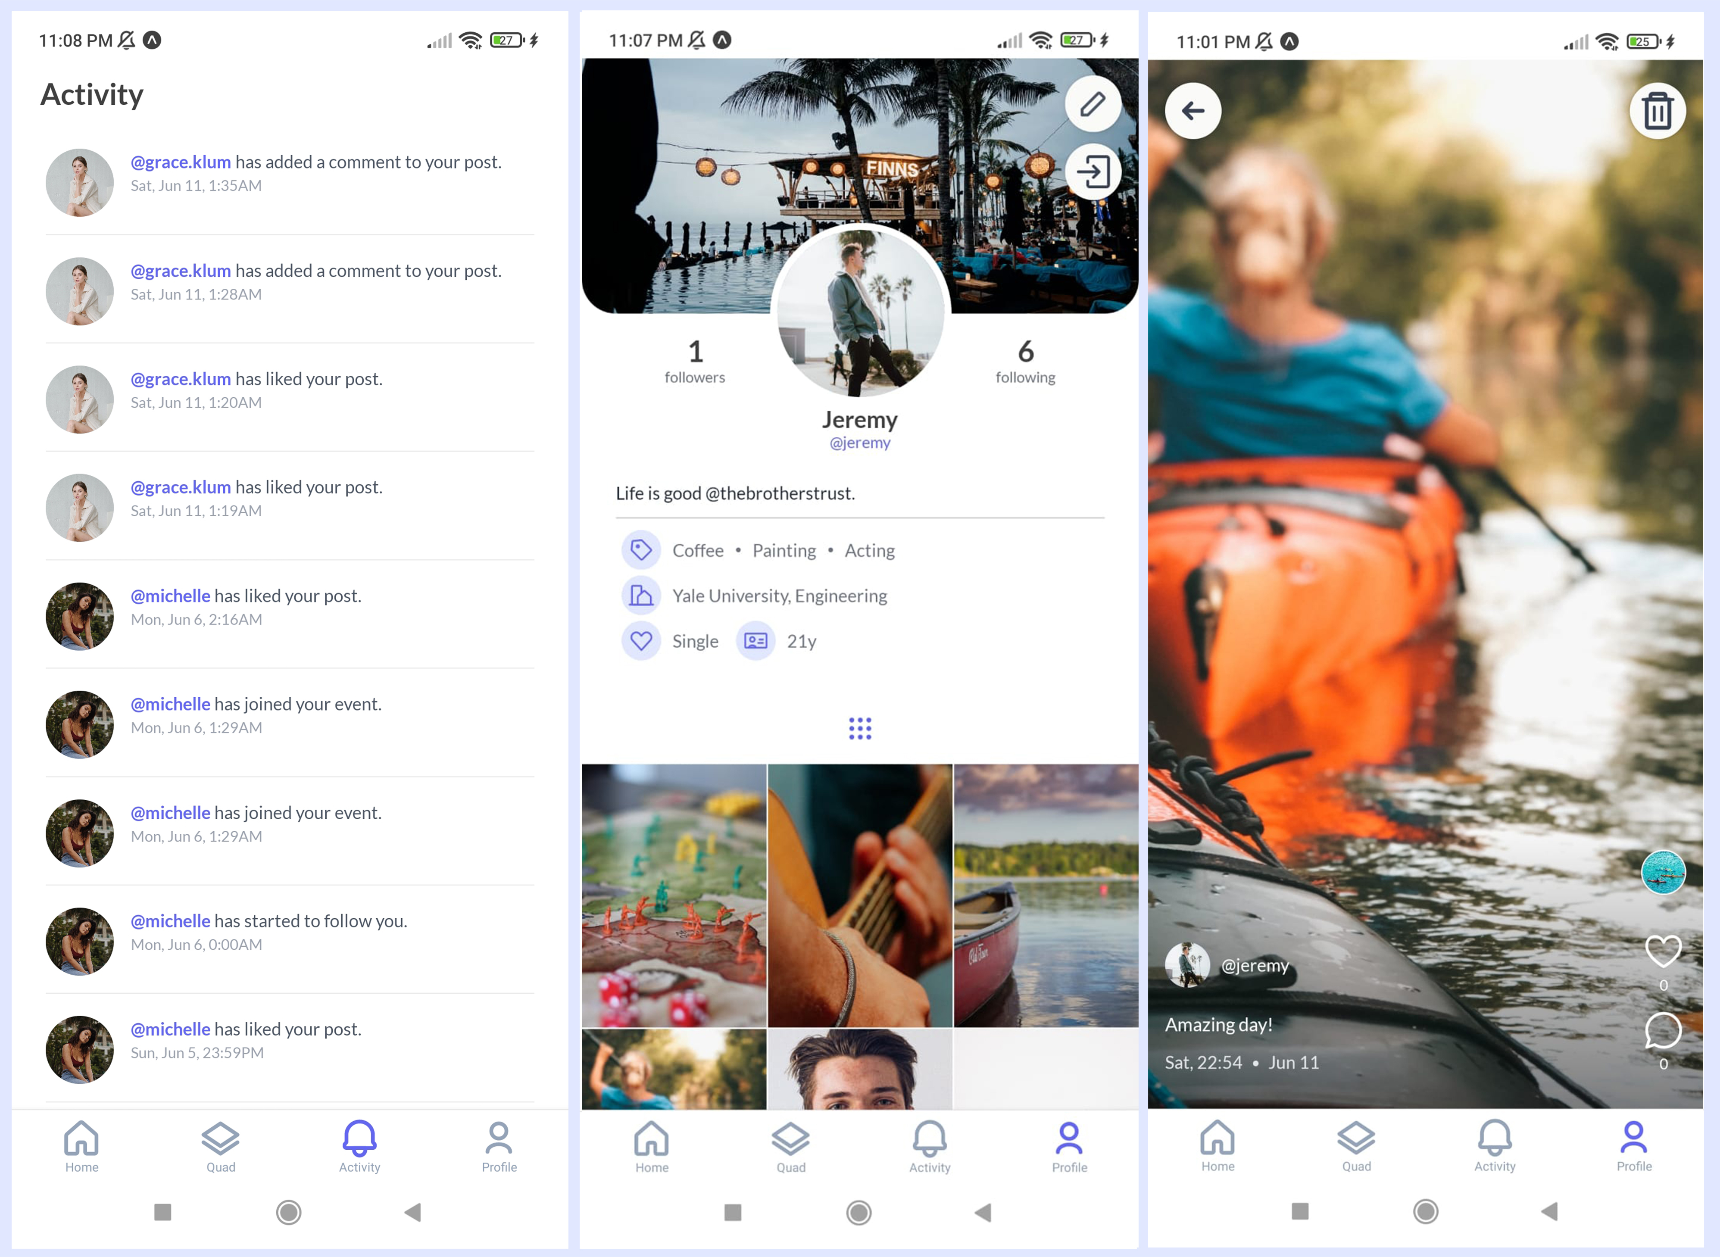This screenshot has width=1720, height=1257.
Task: Tap the pencil edit profile icon
Action: (x=1092, y=104)
